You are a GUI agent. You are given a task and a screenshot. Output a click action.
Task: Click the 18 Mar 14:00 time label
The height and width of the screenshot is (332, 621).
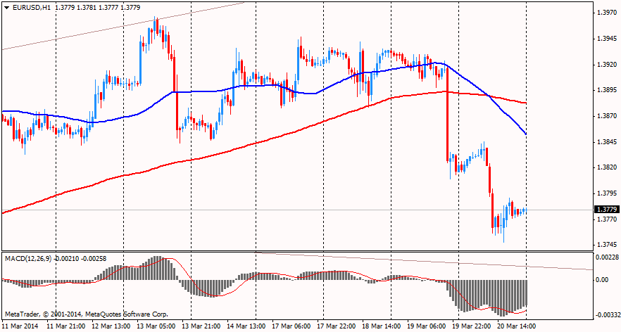point(382,326)
